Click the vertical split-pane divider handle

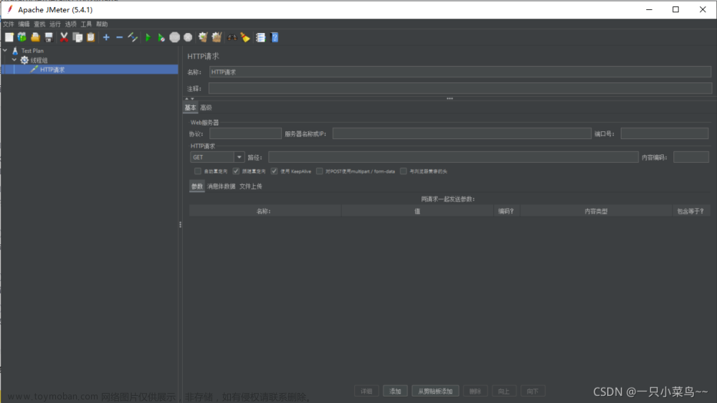[x=180, y=224]
